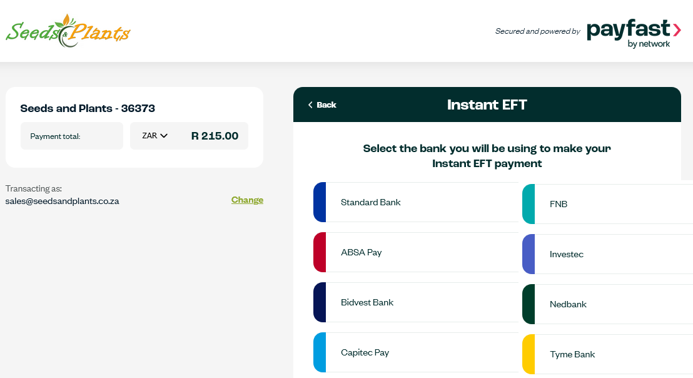
Task: Select Bidvest Bank option
Action: 416,302
